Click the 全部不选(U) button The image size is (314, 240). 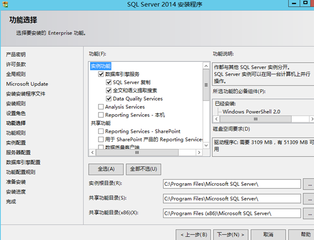(x=143, y=169)
